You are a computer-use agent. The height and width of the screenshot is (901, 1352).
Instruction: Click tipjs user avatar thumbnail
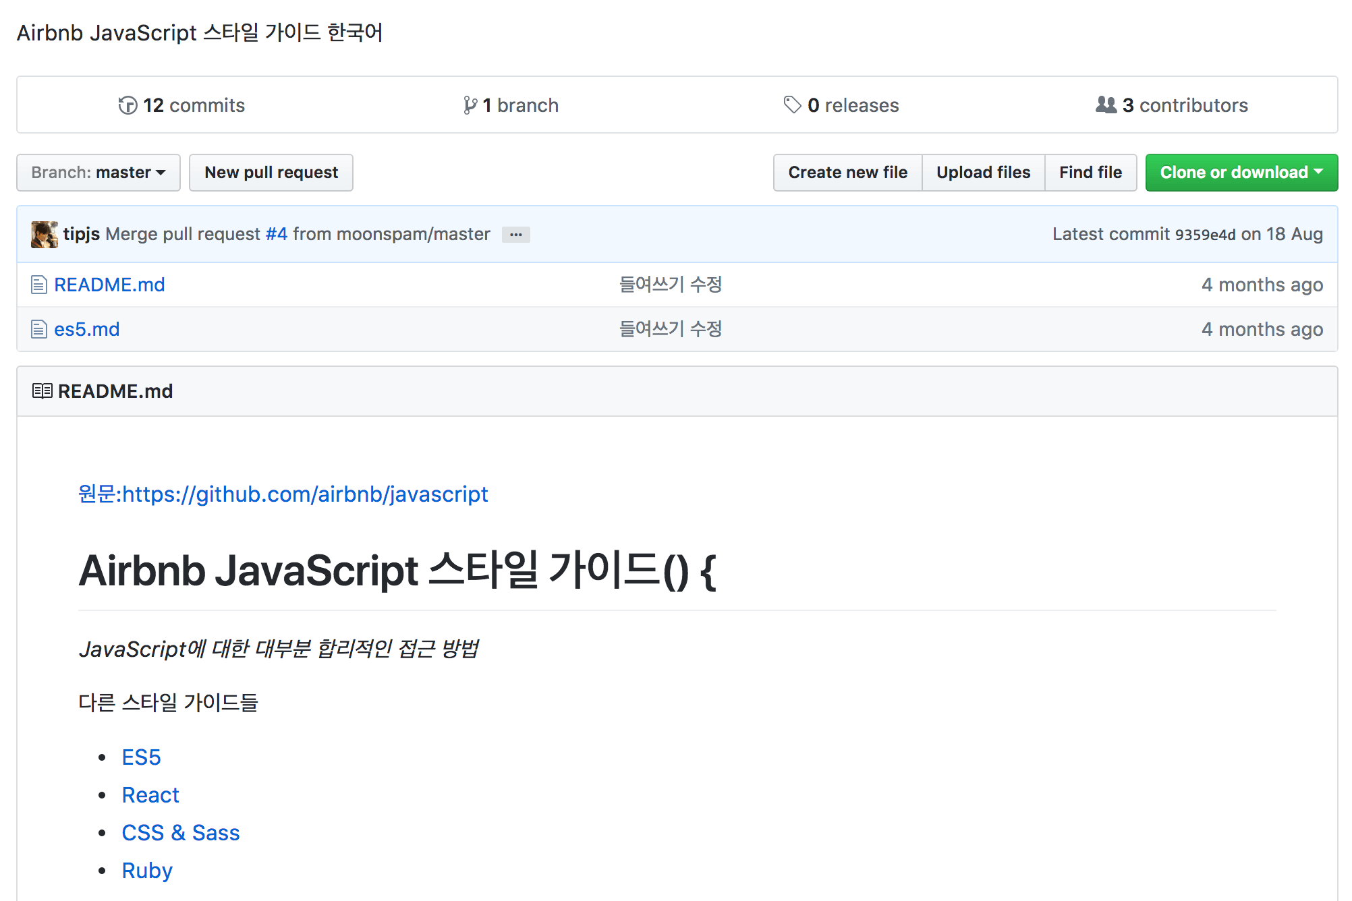coord(45,234)
